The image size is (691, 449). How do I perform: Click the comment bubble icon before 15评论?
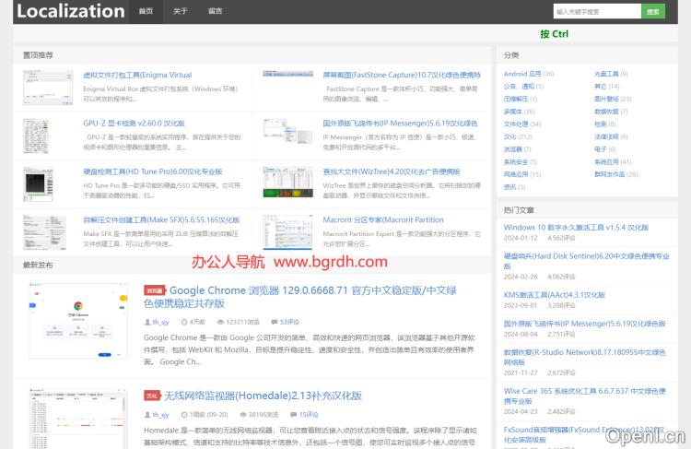click(x=294, y=415)
